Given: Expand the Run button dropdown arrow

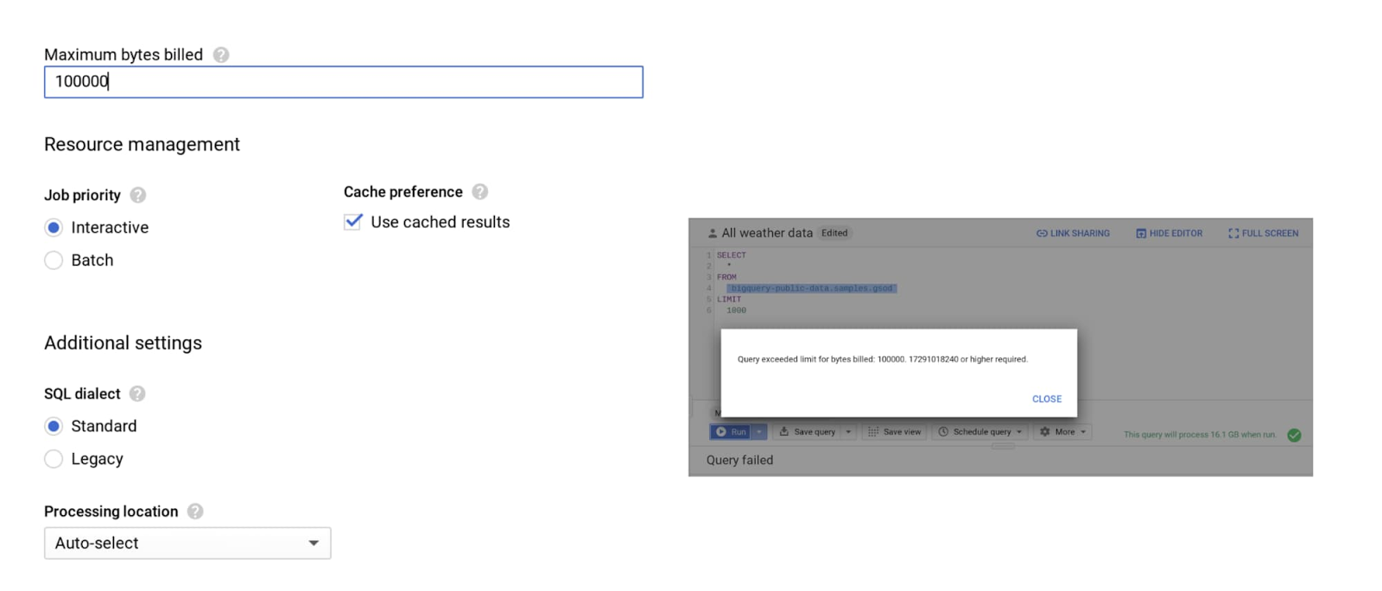Looking at the screenshot, I should 759,432.
